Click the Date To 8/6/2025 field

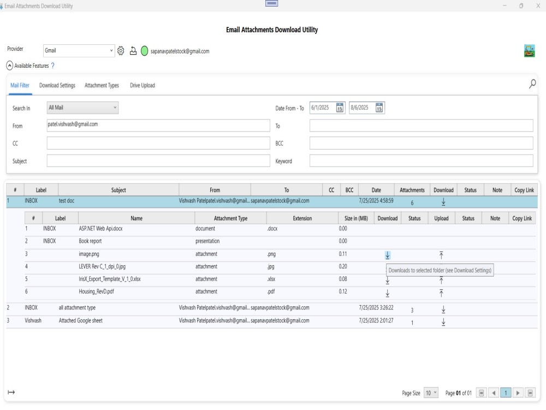click(367, 108)
